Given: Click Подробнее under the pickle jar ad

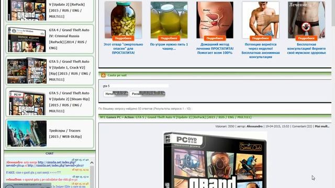Looking at the screenshot, I should [x=124, y=38].
